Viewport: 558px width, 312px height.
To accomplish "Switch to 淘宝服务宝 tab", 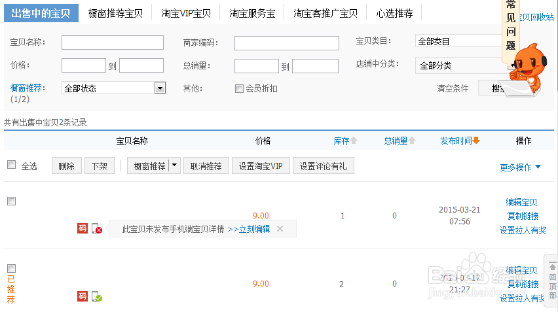I will pyautogui.click(x=252, y=14).
